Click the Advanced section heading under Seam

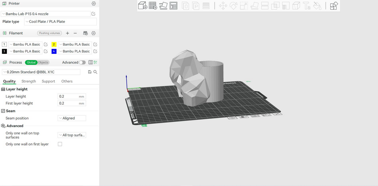(x=15, y=126)
